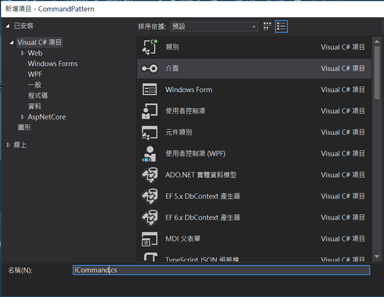
Task: Choose the 類別 template label
Action: point(172,47)
